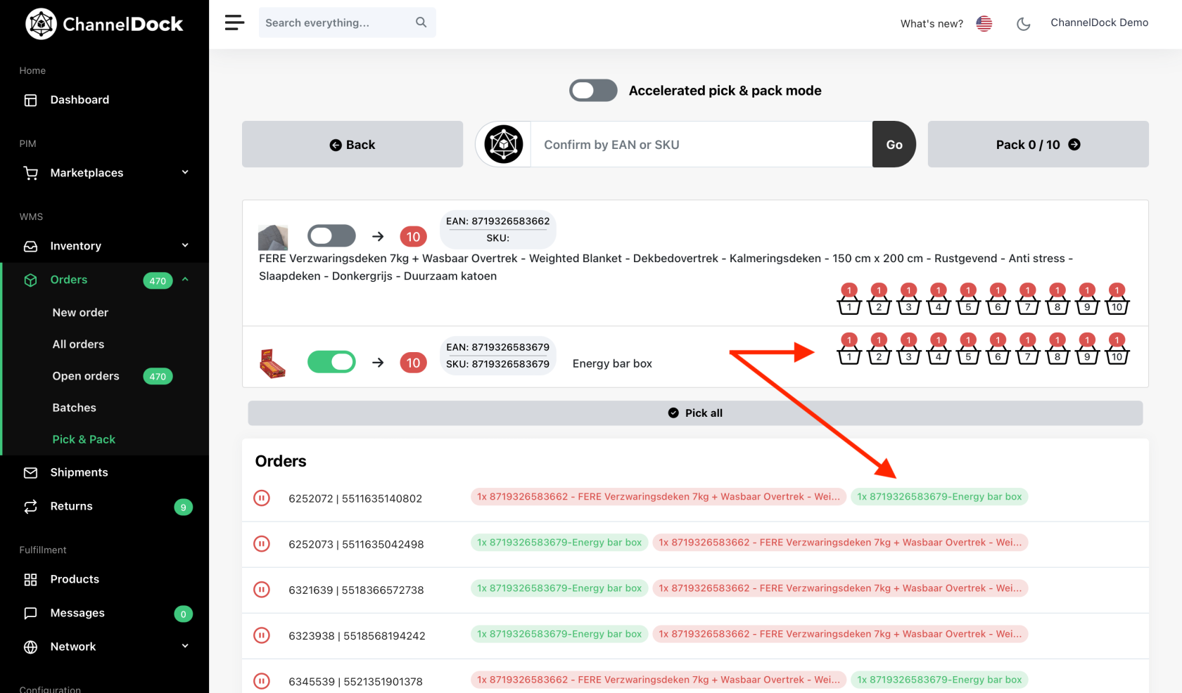This screenshot has width=1182, height=693.
Task: Click the Returns arrows icon
Action: [30, 507]
